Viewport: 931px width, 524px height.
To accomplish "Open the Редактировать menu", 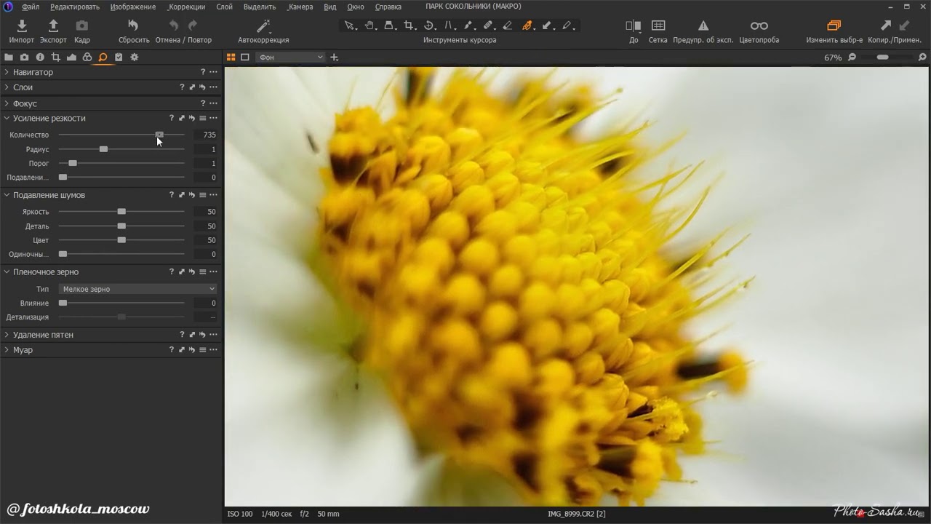I will point(75,7).
